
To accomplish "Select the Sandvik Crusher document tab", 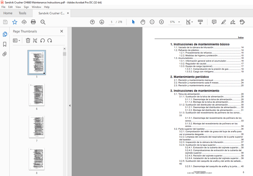I will [x=51, y=13].
